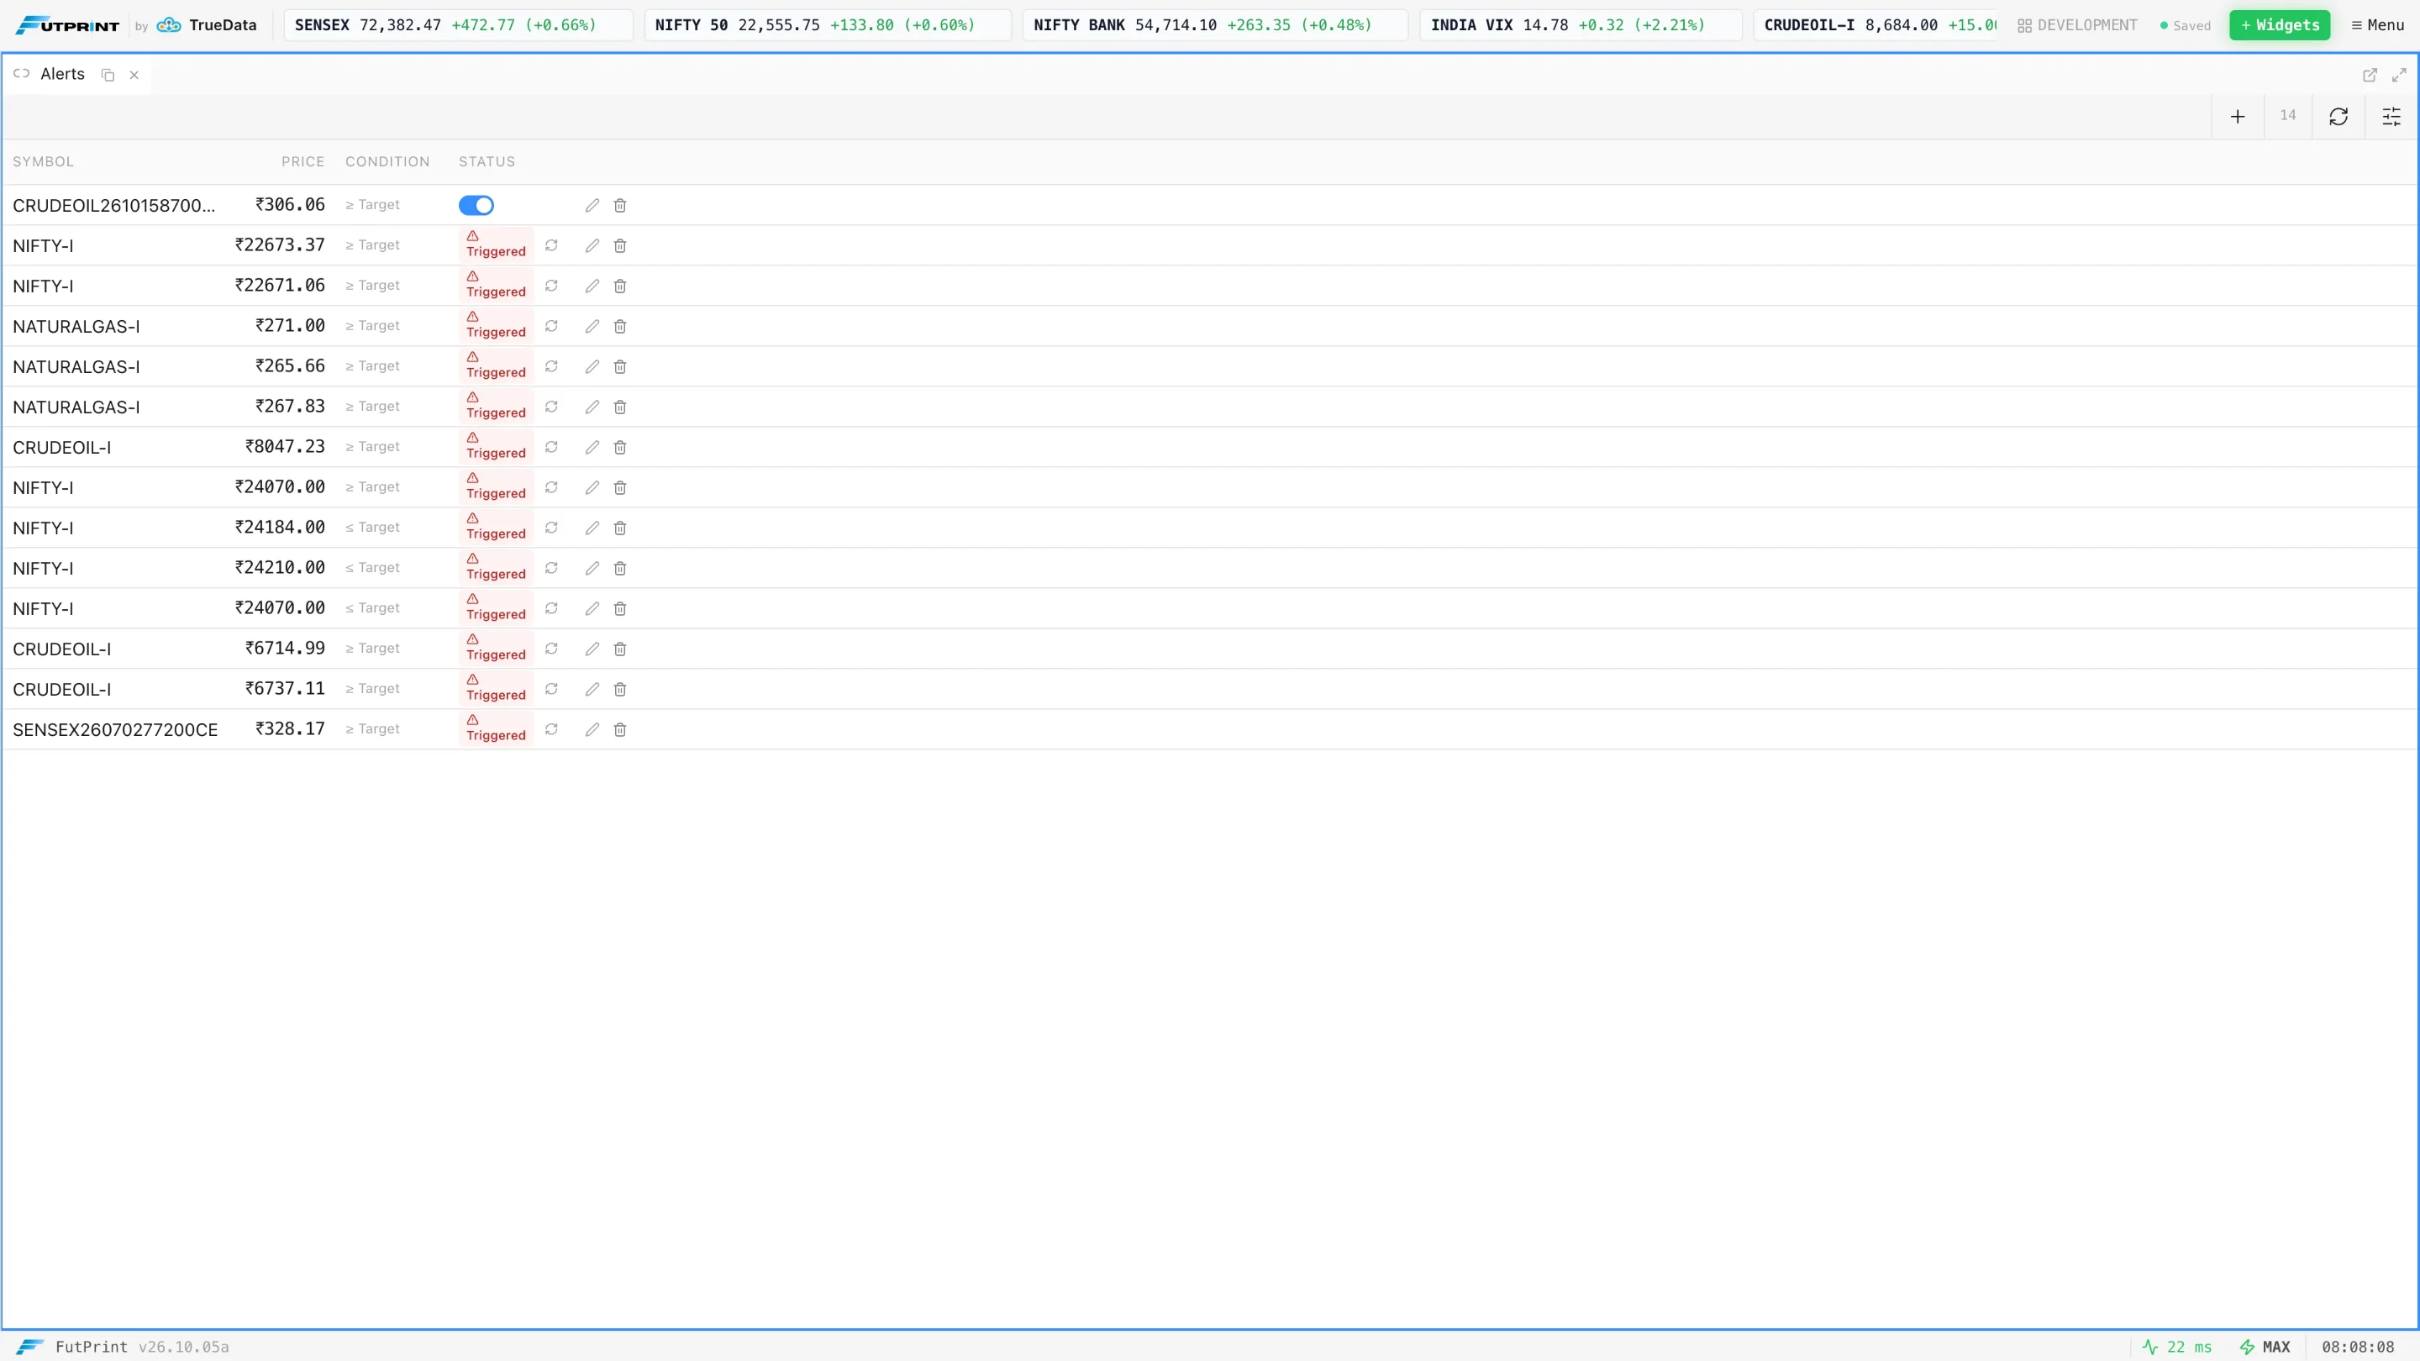Switch to the Alerts tab
This screenshot has width=2420, height=1361.
(62, 74)
